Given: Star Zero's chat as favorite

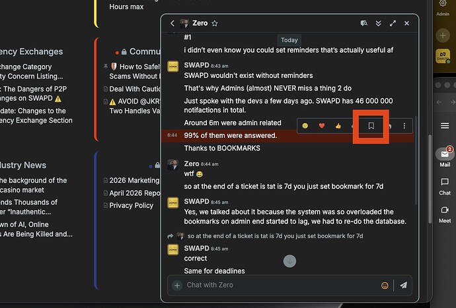Looking at the screenshot, I should click(215, 23).
